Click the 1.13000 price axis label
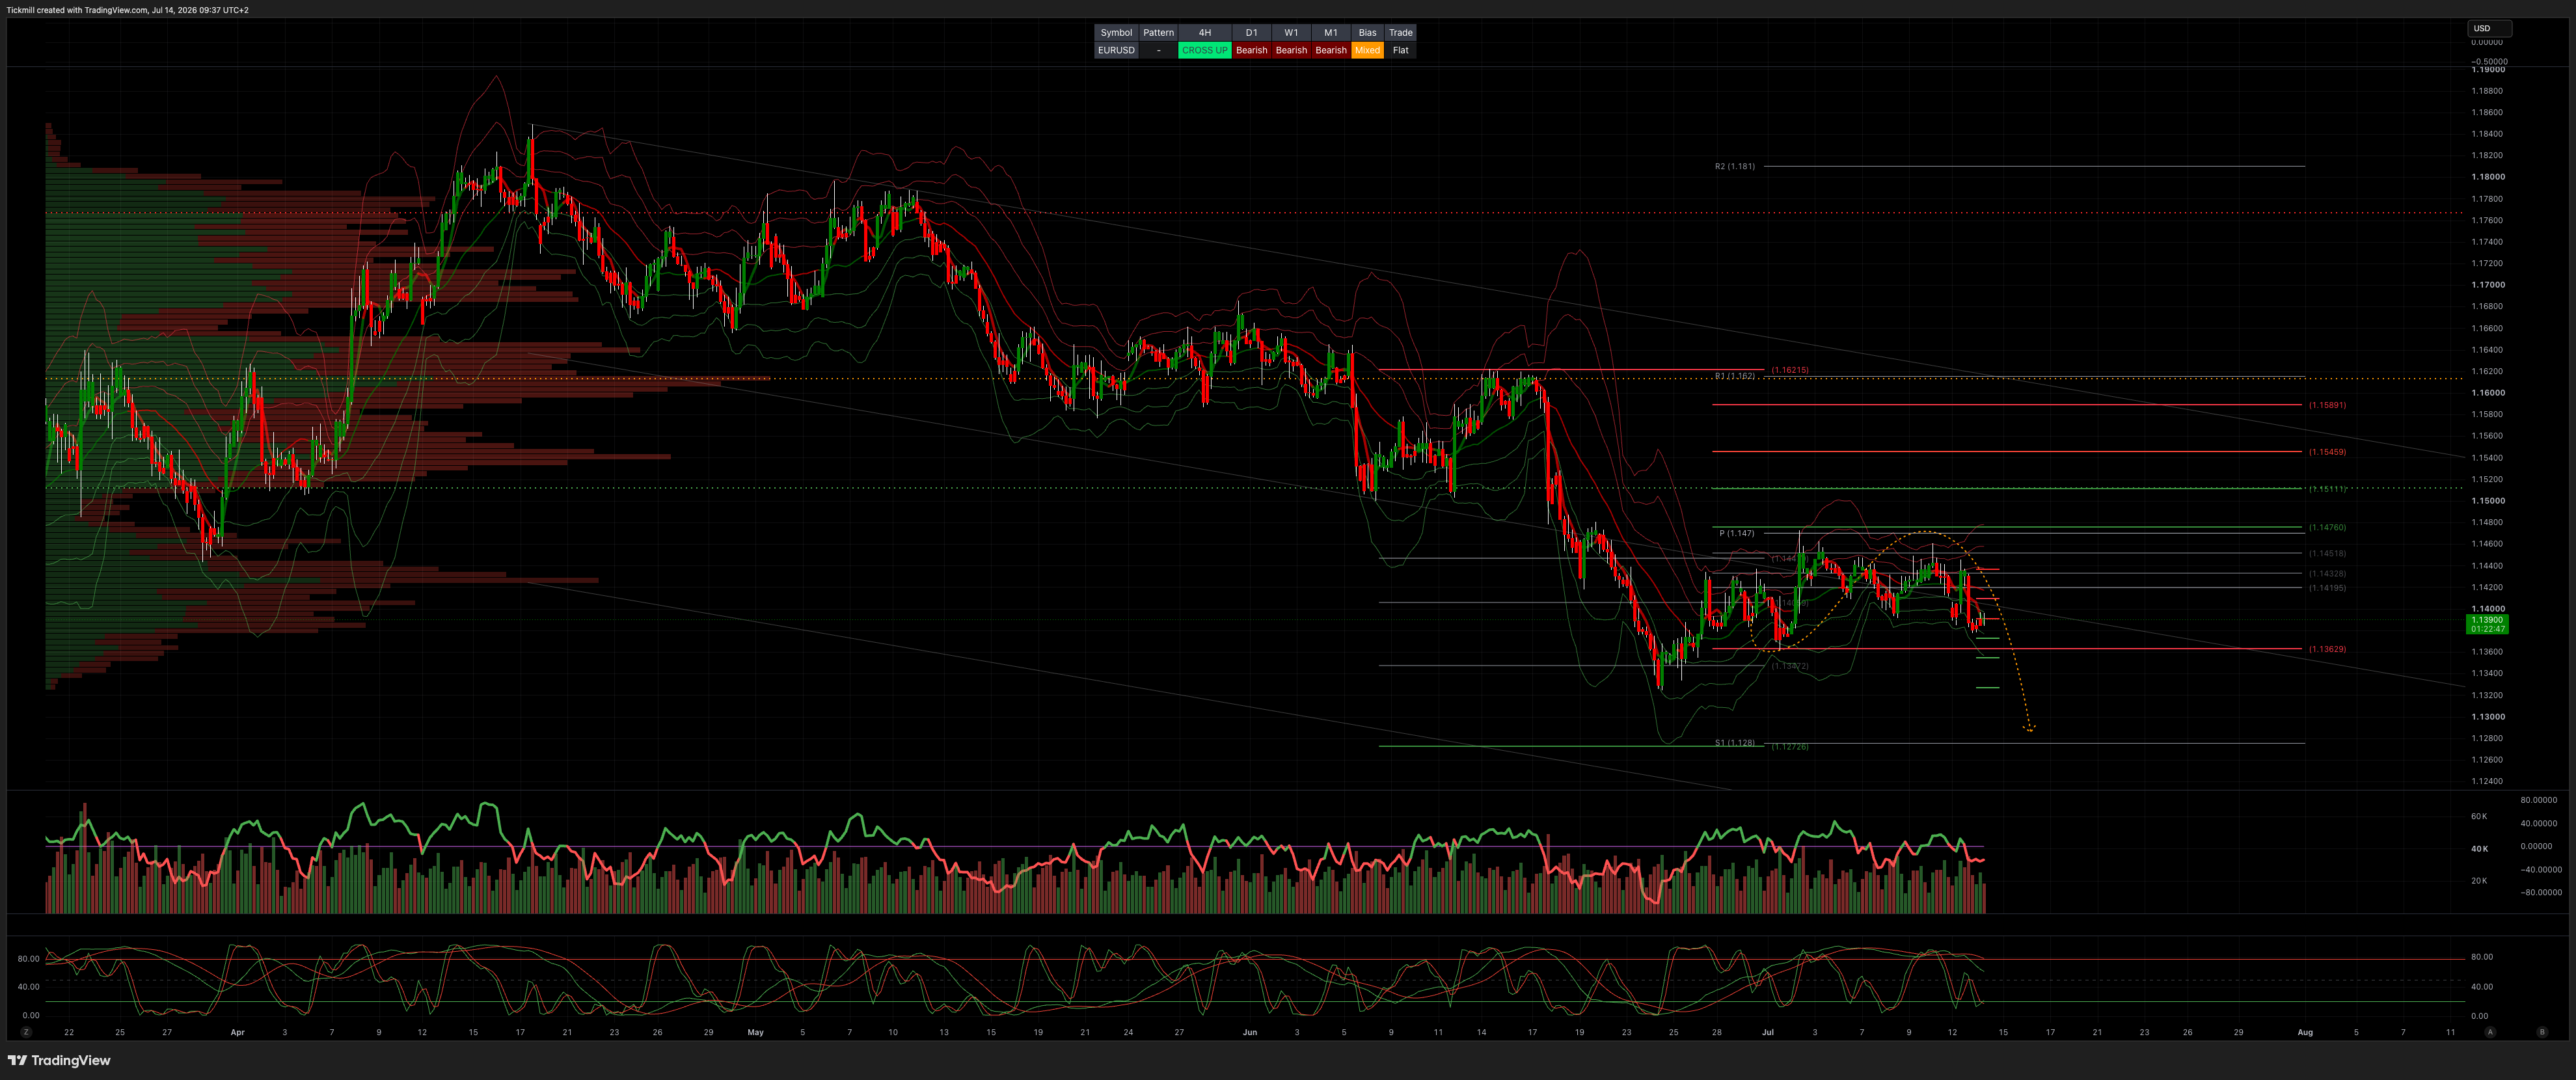Screen dimensions: 2576x1080 click(2487, 717)
